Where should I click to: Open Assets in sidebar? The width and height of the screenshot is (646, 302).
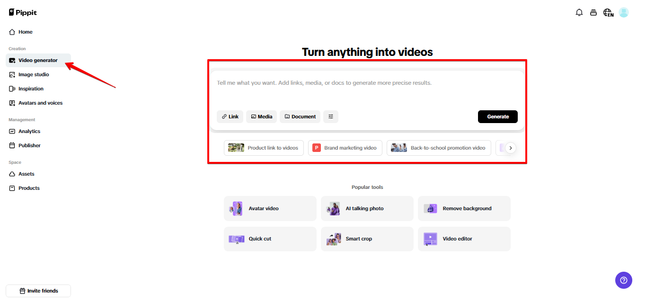pos(38,174)
